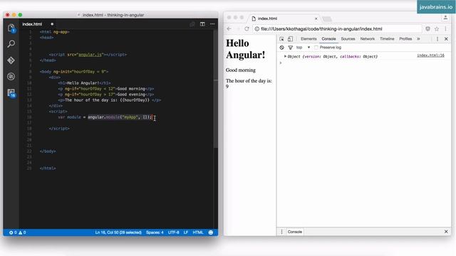Click the angular.module("myApp") code line
This screenshot has width=456, height=256.
click(105, 117)
